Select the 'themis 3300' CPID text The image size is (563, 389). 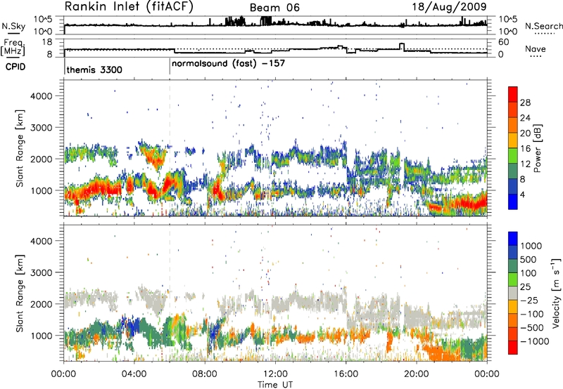click(x=94, y=70)
